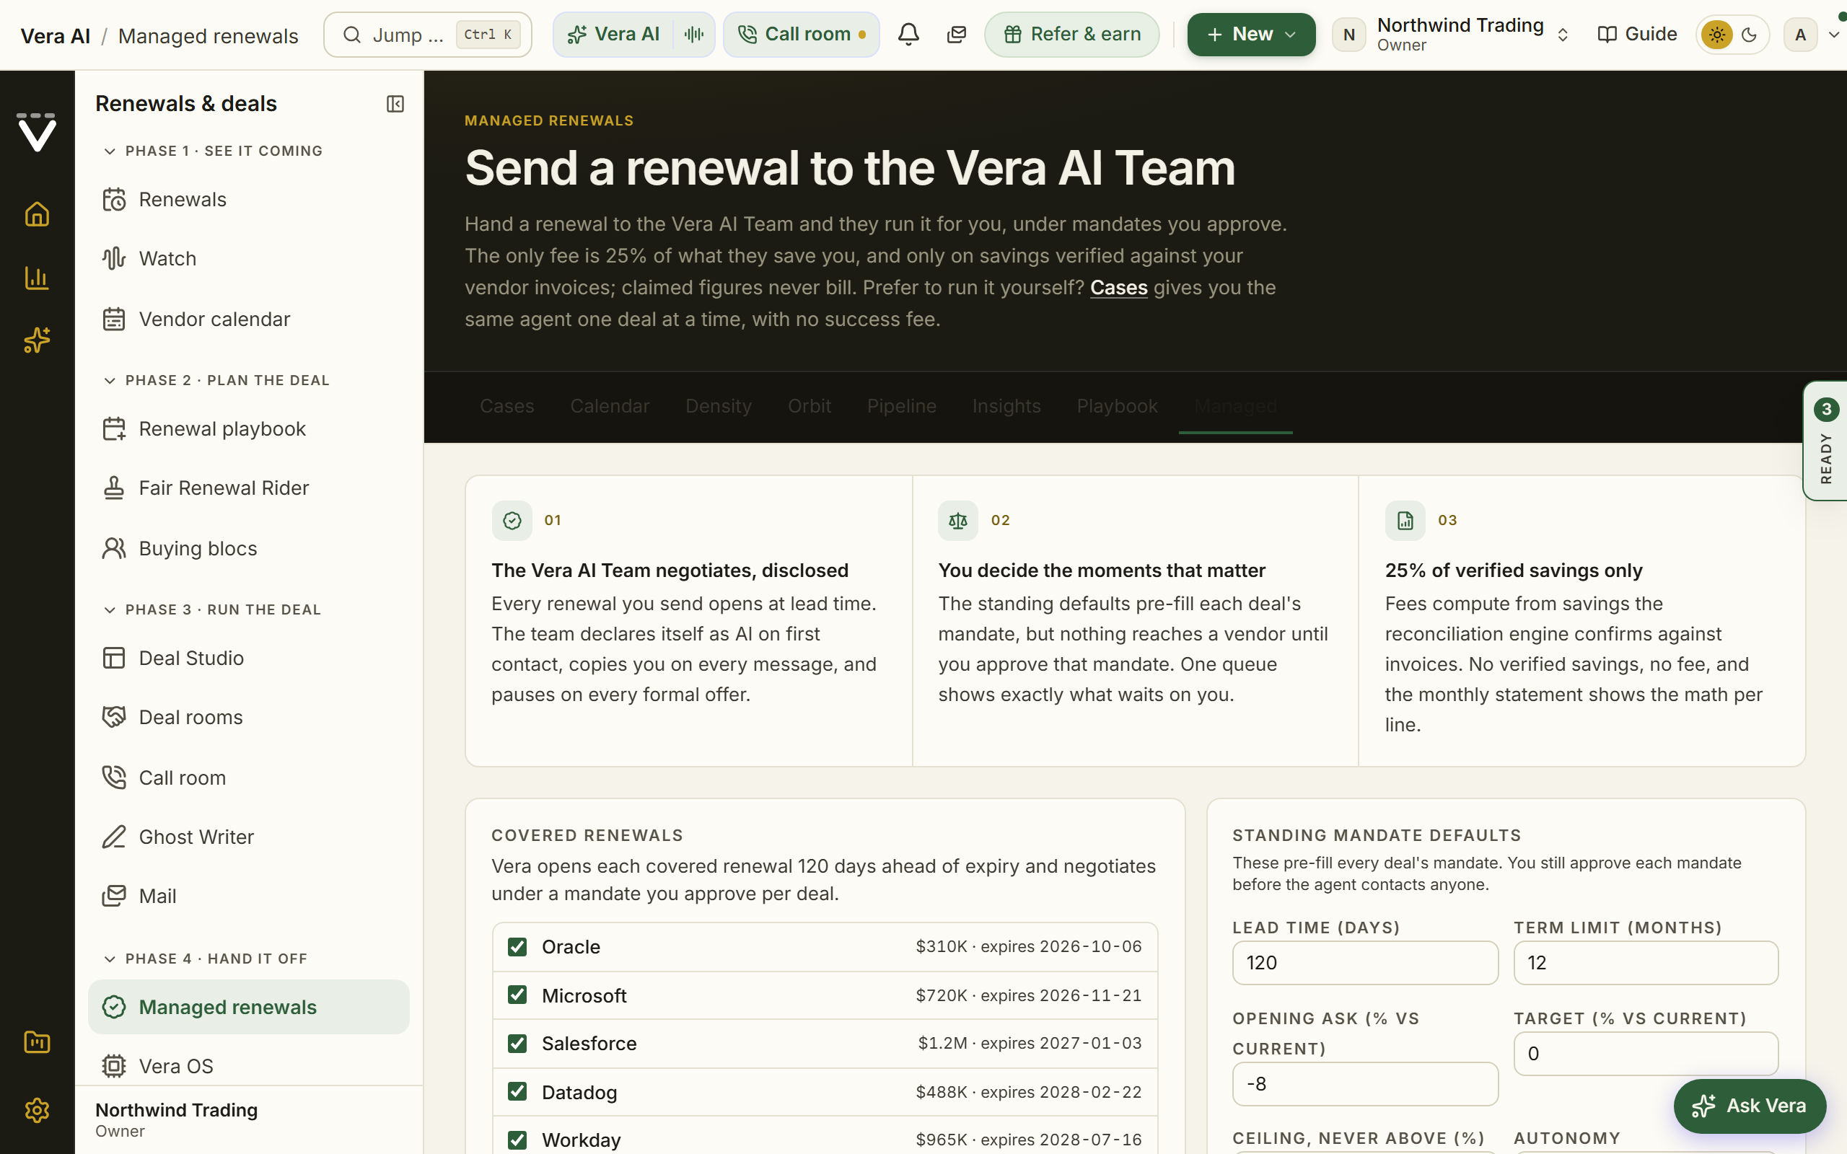Image resolution: width=1847 pixels, height=1154 pixels.
Task: Click the Jump search box
Action: [427, 35]
